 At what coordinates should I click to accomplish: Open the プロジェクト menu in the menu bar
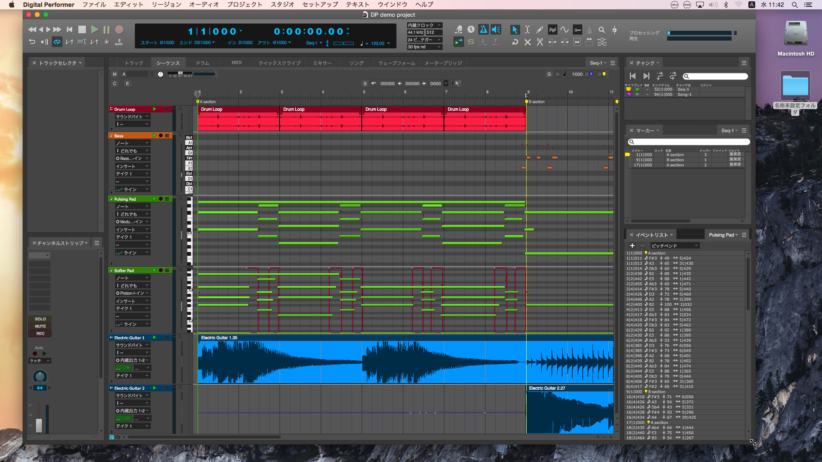[244, 5]
